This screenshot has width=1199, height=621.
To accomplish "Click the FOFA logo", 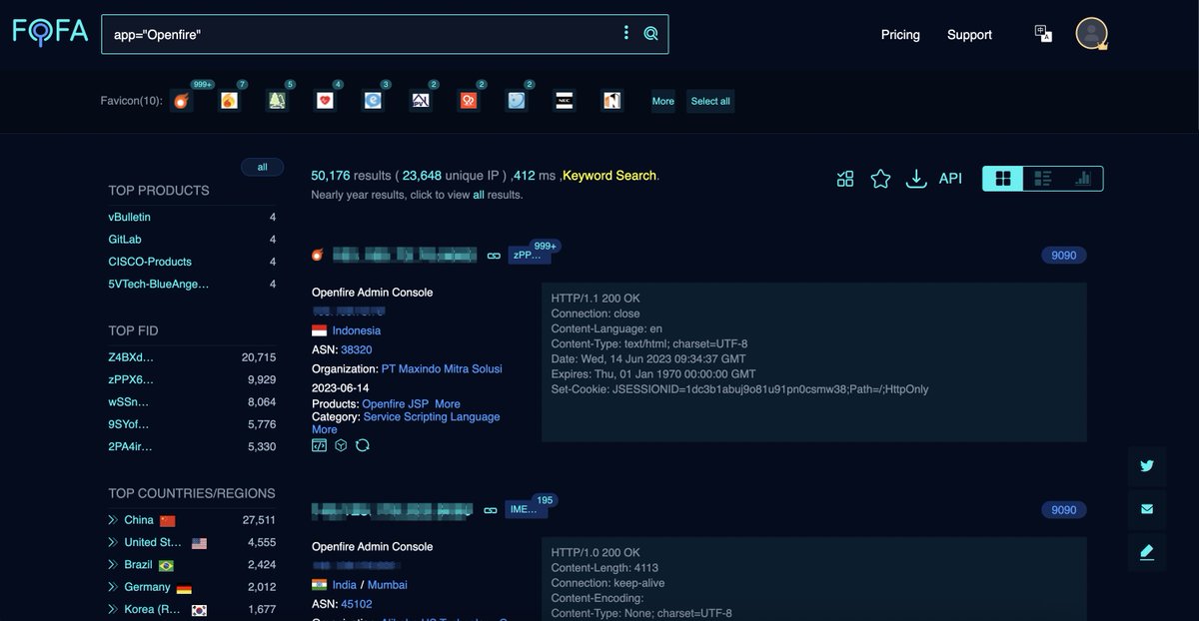I will pos(48,33).
